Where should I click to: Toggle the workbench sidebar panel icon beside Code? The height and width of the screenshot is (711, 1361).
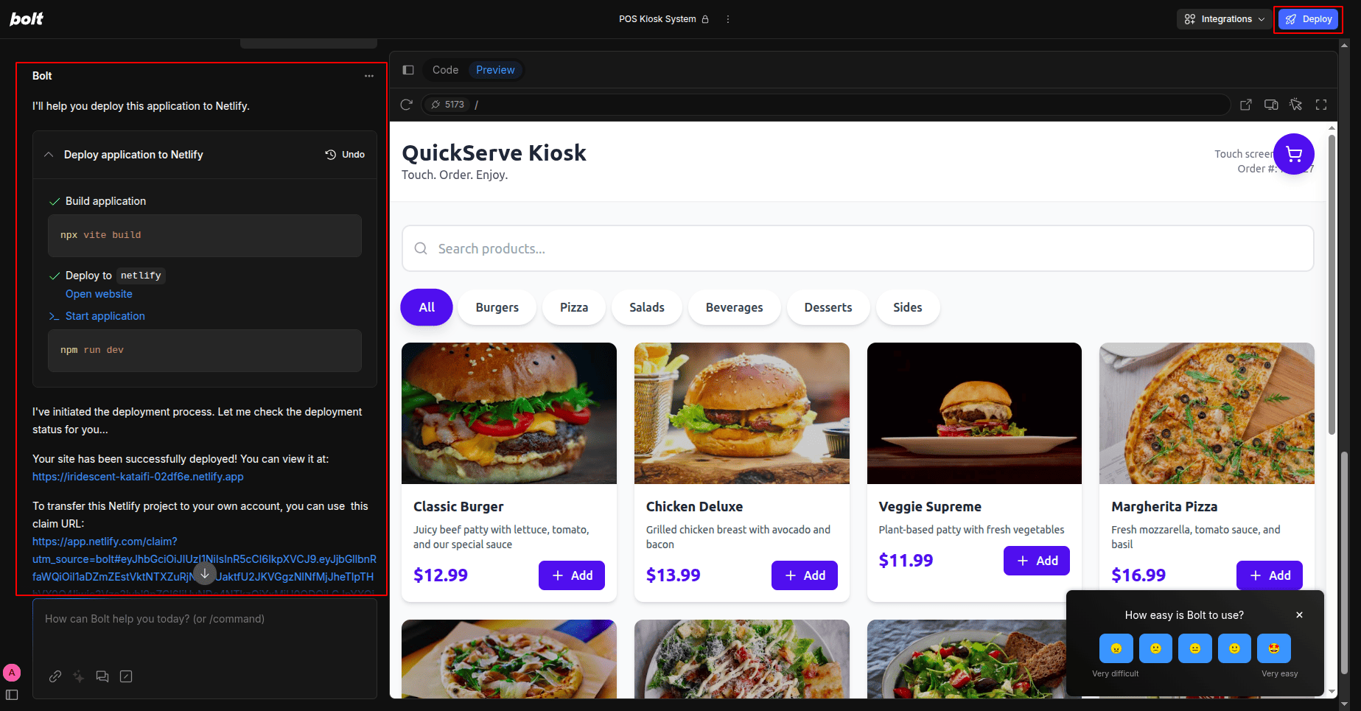pyautogui.click(x=408, y=70)
